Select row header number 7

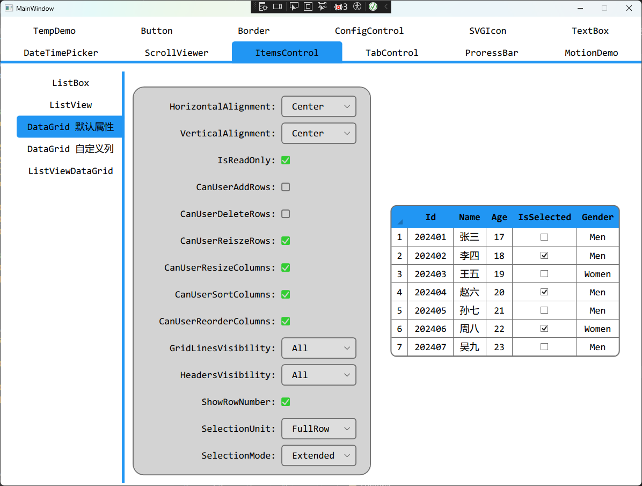pos(399,347)
